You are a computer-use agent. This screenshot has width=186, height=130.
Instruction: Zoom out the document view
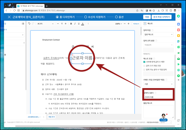(x=125, y=24)
